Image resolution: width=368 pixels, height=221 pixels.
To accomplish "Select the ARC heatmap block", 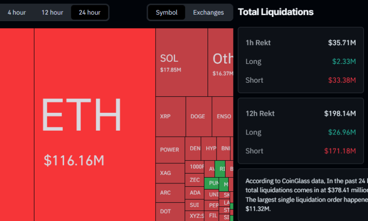I will pyautogui.click(x=170, y=193).
